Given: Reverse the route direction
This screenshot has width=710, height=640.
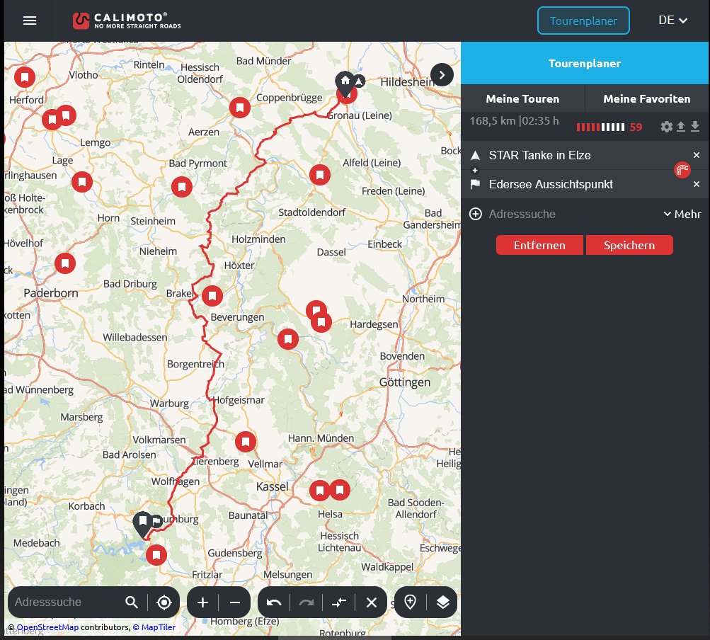Looking at the screenshot, I should click(339, 602).
